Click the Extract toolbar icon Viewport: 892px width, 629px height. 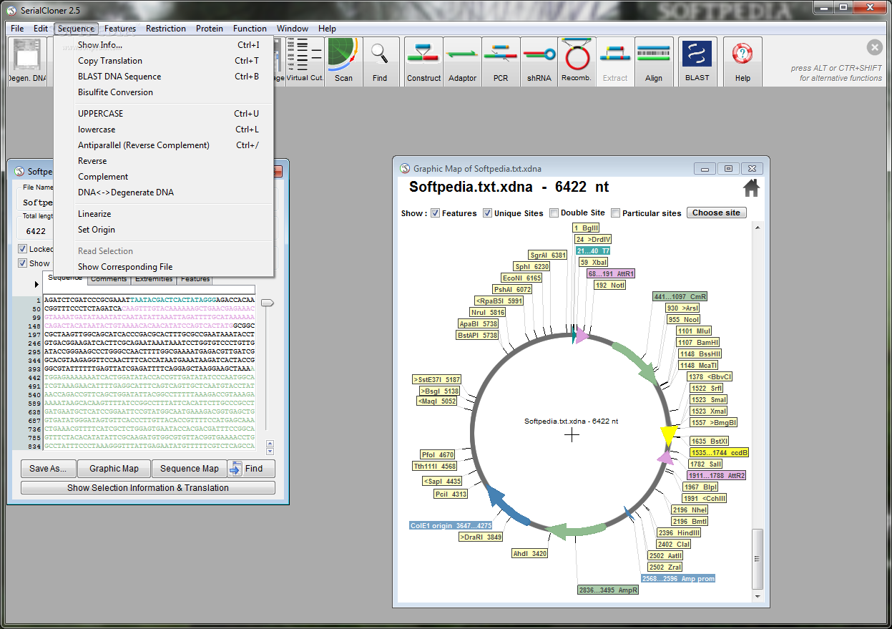(x=615, y=62)
